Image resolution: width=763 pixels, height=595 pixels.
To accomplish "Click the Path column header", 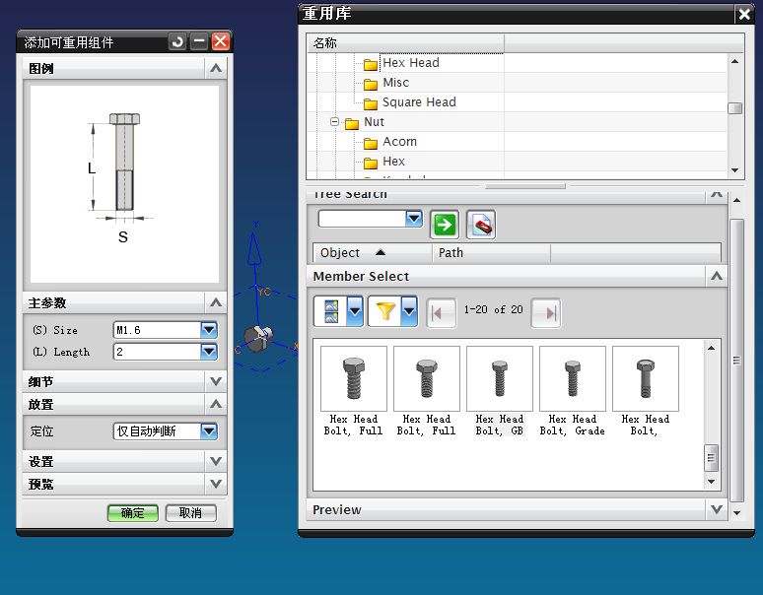I will [x=492, y=253].
